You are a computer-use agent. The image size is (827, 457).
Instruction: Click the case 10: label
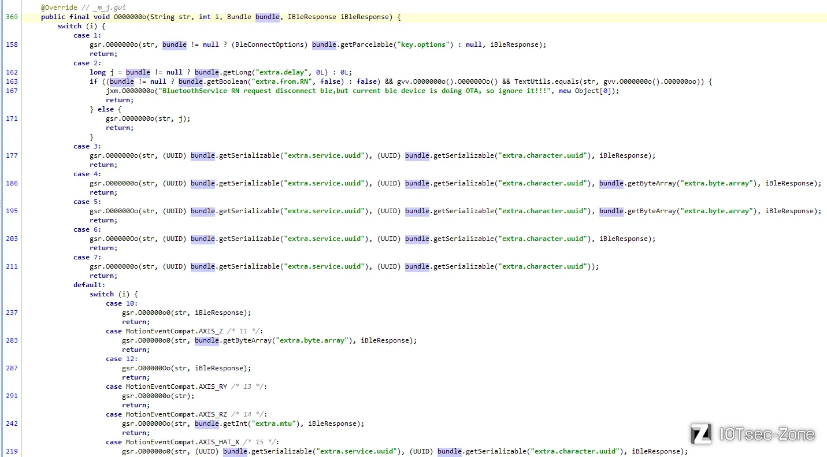[122, 303]
